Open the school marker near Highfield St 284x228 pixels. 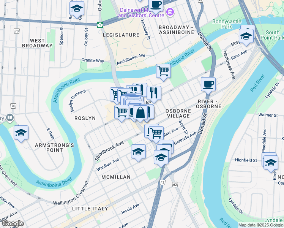pos(271,163)
